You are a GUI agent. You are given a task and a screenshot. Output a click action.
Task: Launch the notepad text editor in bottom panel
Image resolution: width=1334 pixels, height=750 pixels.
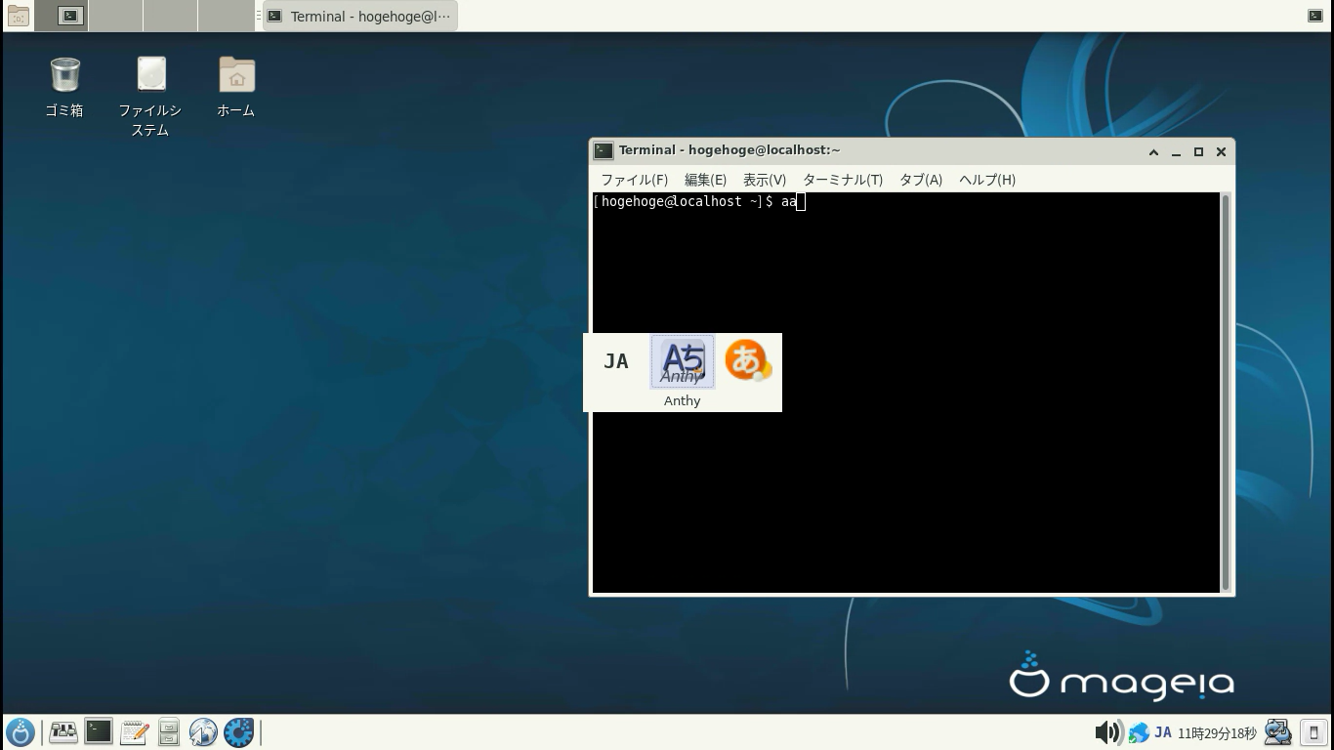coord(134,731)
